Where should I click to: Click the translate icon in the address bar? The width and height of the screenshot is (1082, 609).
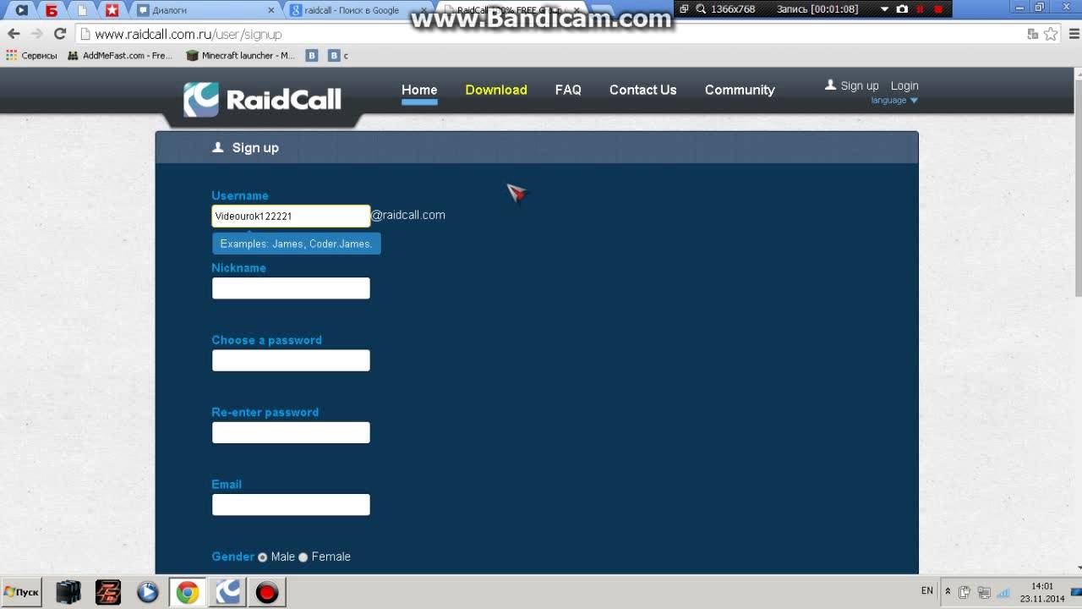pyautogui.click(x=1032, y=34)
